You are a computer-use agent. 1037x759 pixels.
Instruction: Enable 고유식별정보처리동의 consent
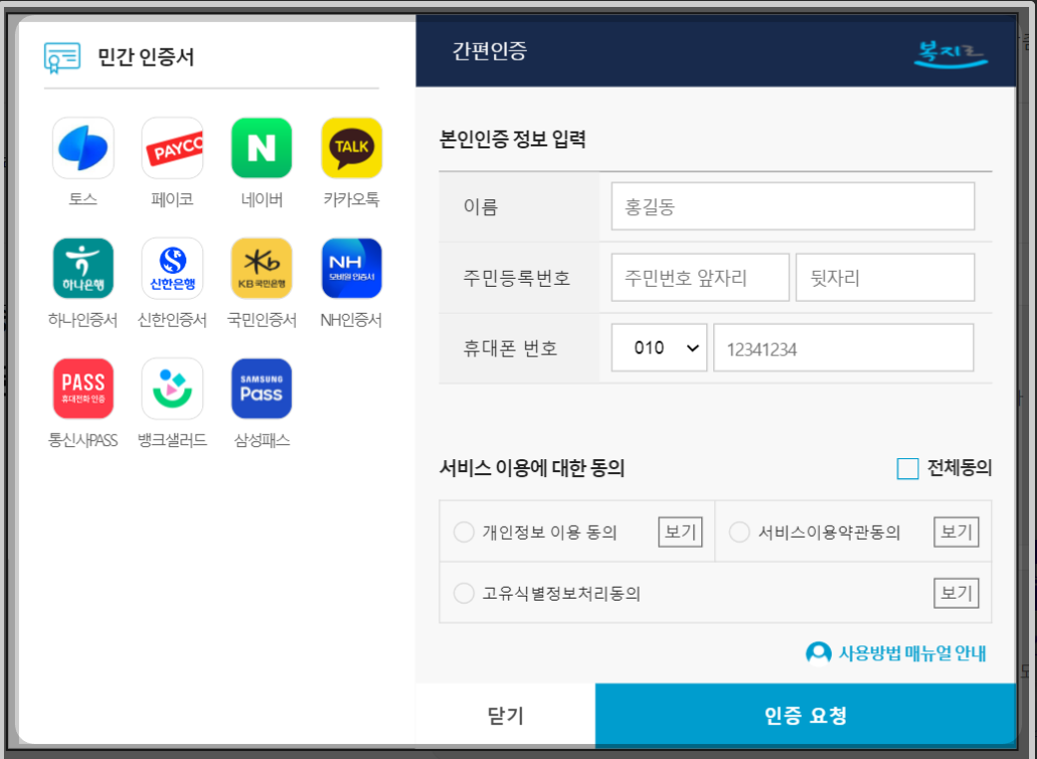(464, 593)
